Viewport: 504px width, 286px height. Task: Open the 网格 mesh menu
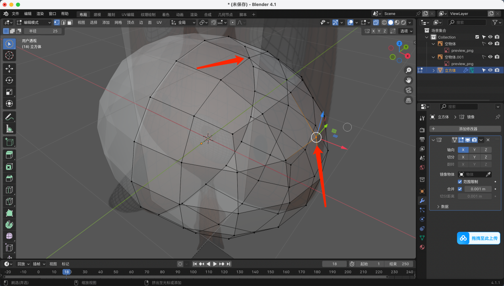pos(118,23)
